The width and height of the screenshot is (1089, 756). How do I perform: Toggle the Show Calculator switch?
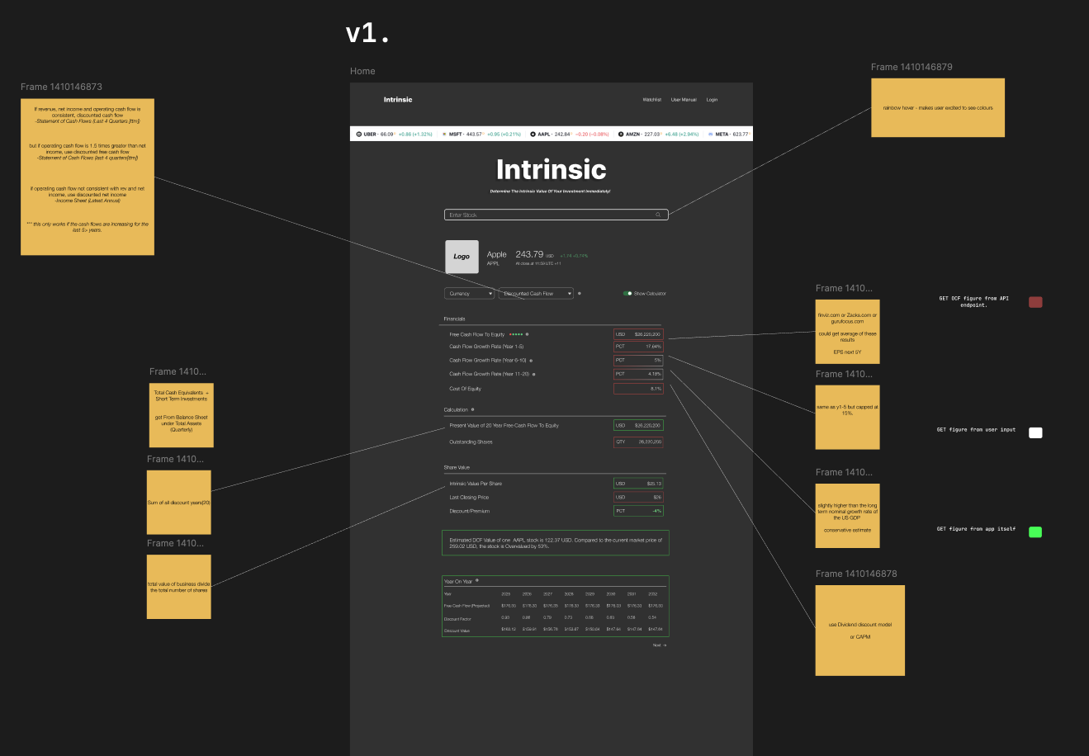[x=627, y=293]
